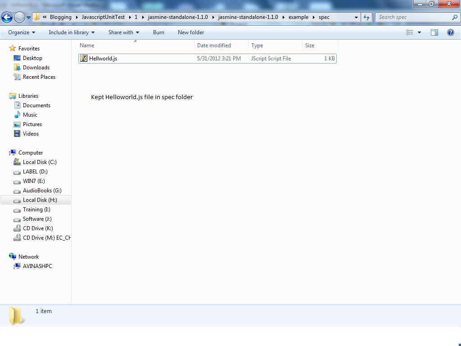
Task: Open the AudioBooks (G:) drive
Action: tap(42, 191)
